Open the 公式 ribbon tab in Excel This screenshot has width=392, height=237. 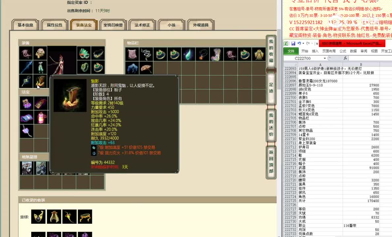[x=343, y=51]
